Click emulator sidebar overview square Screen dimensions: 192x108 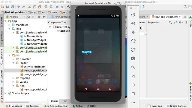[133, 94]
